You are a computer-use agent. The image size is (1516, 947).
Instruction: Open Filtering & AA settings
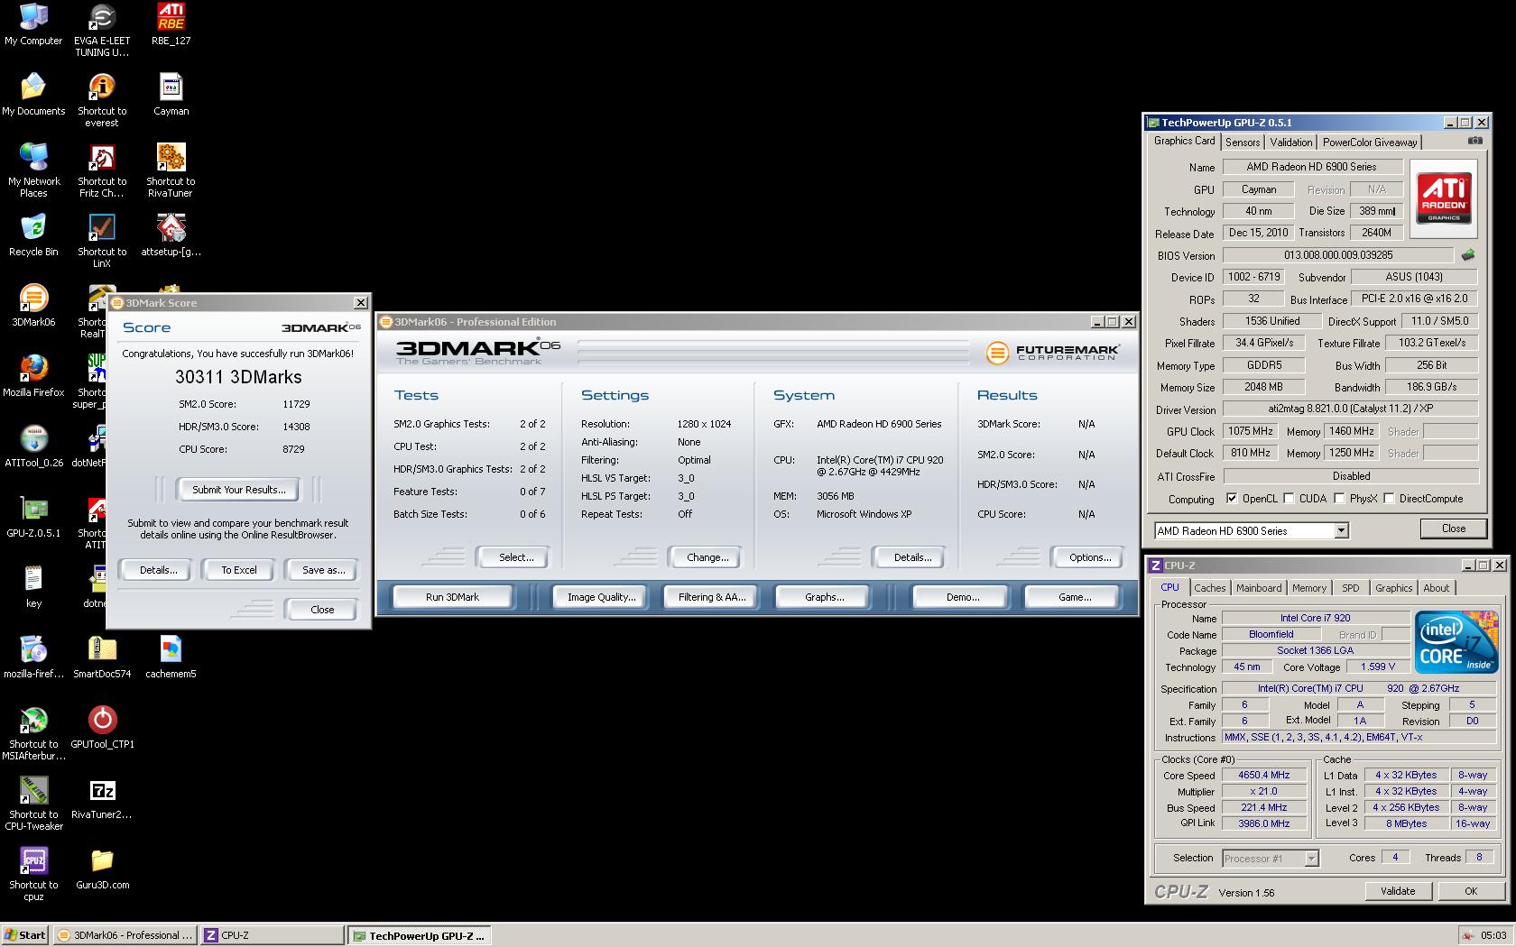coord(712,597)
